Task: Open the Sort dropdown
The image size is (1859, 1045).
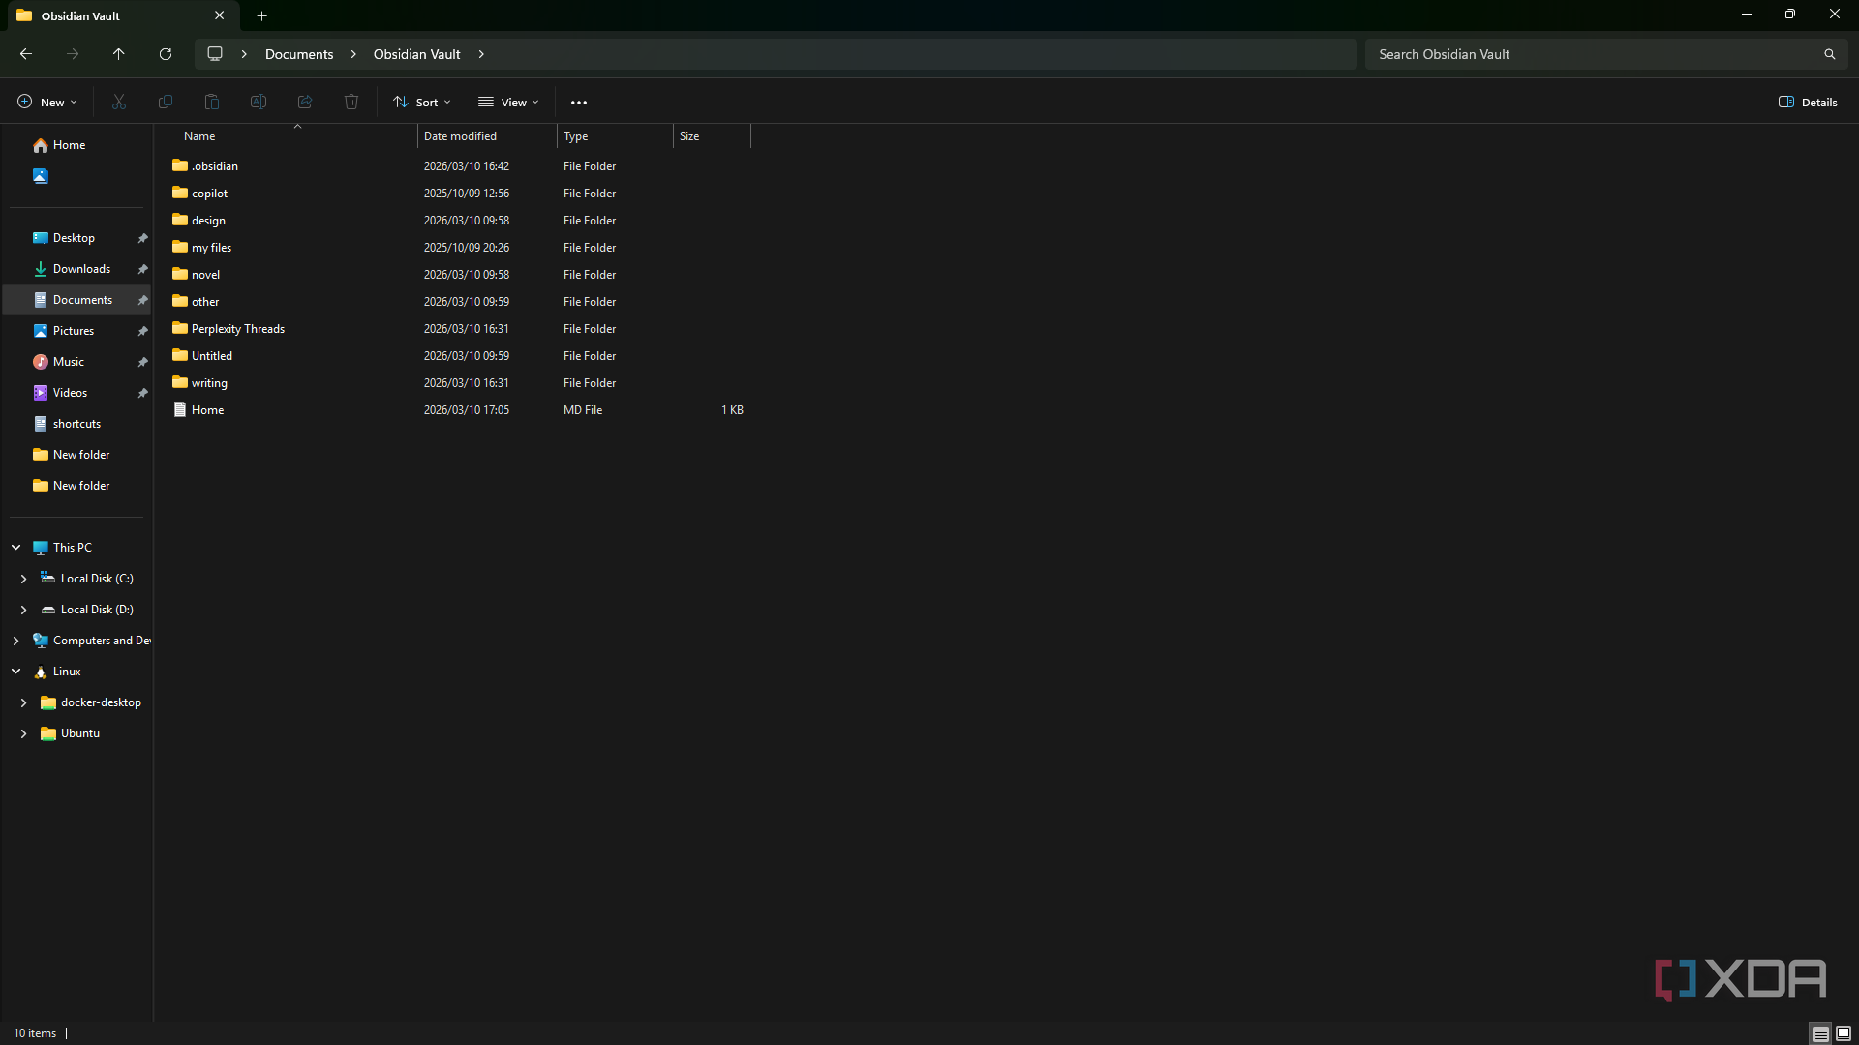Action: click(x=422, y=102)
